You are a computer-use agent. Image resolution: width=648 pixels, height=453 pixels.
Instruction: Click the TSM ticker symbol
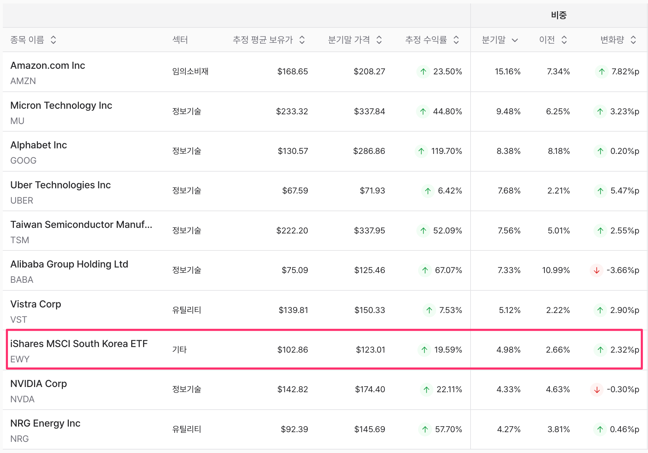(x=19, y=240)
